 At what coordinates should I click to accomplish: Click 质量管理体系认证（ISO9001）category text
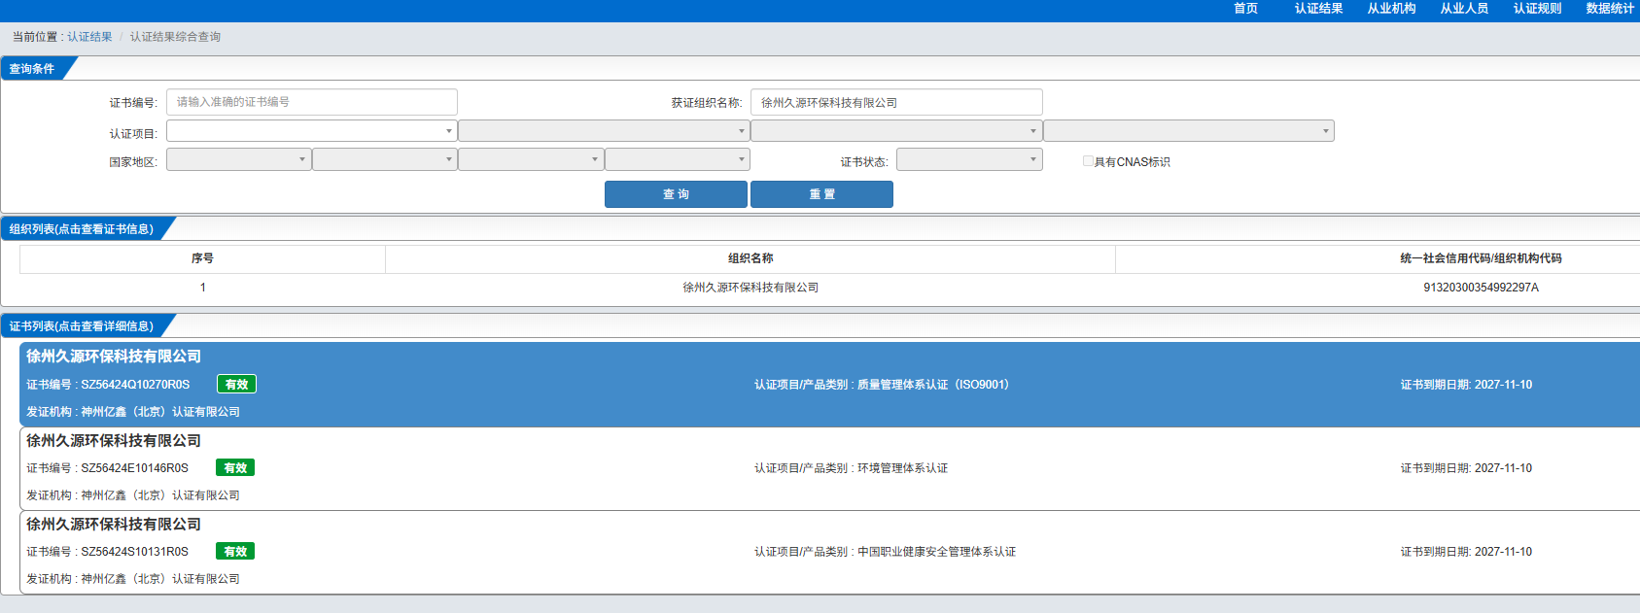933,385
